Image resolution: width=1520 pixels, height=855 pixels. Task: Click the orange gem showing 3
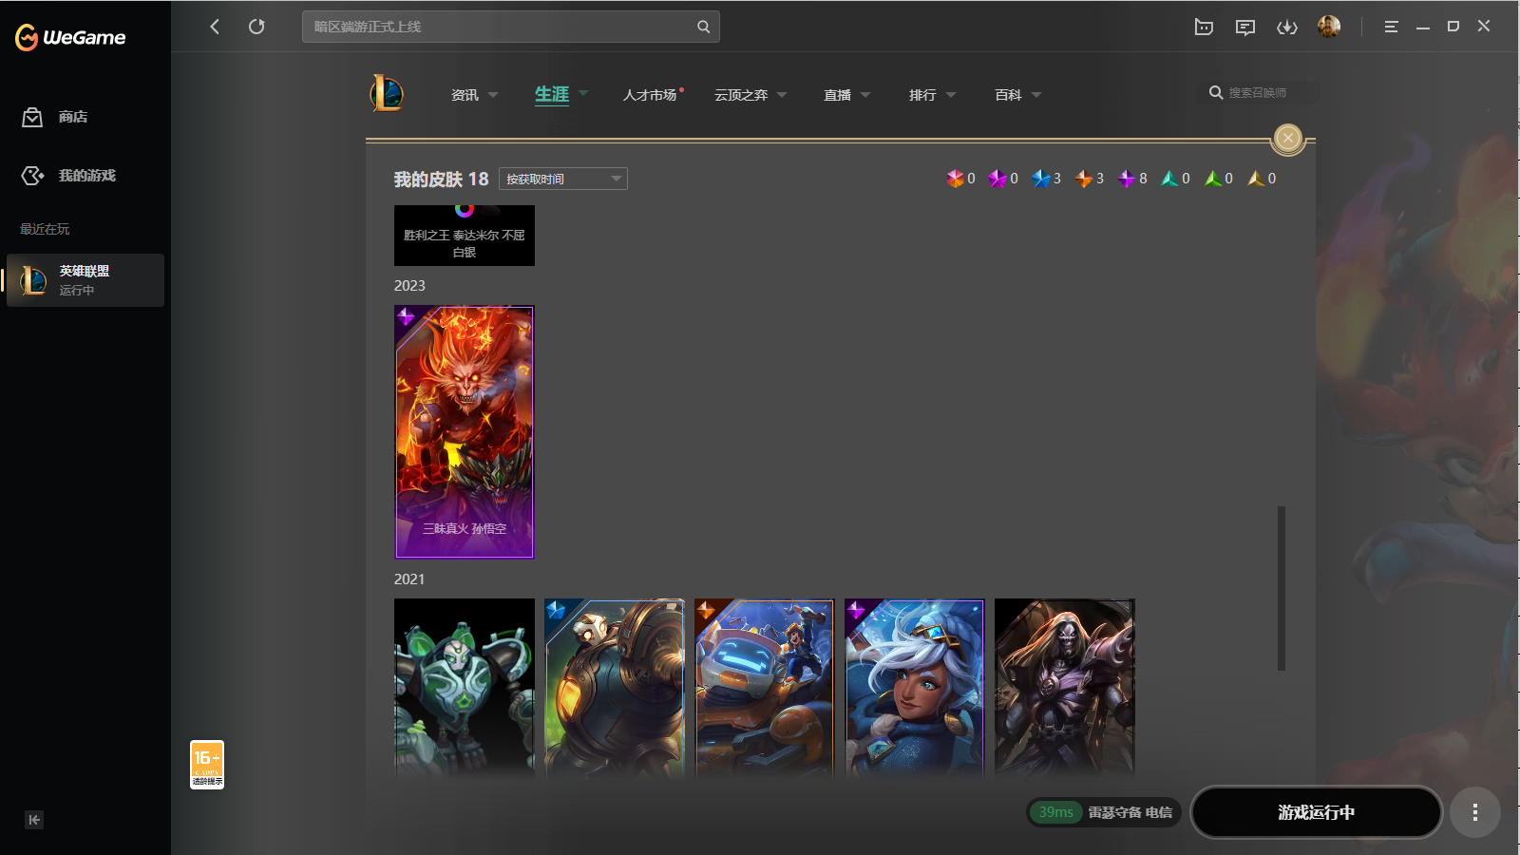pyautogui.click(x=1084, y=179)
